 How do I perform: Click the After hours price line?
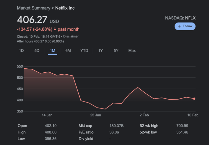40,41
